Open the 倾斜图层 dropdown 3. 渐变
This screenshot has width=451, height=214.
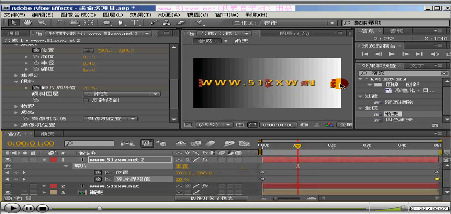[x=121, y=94]
